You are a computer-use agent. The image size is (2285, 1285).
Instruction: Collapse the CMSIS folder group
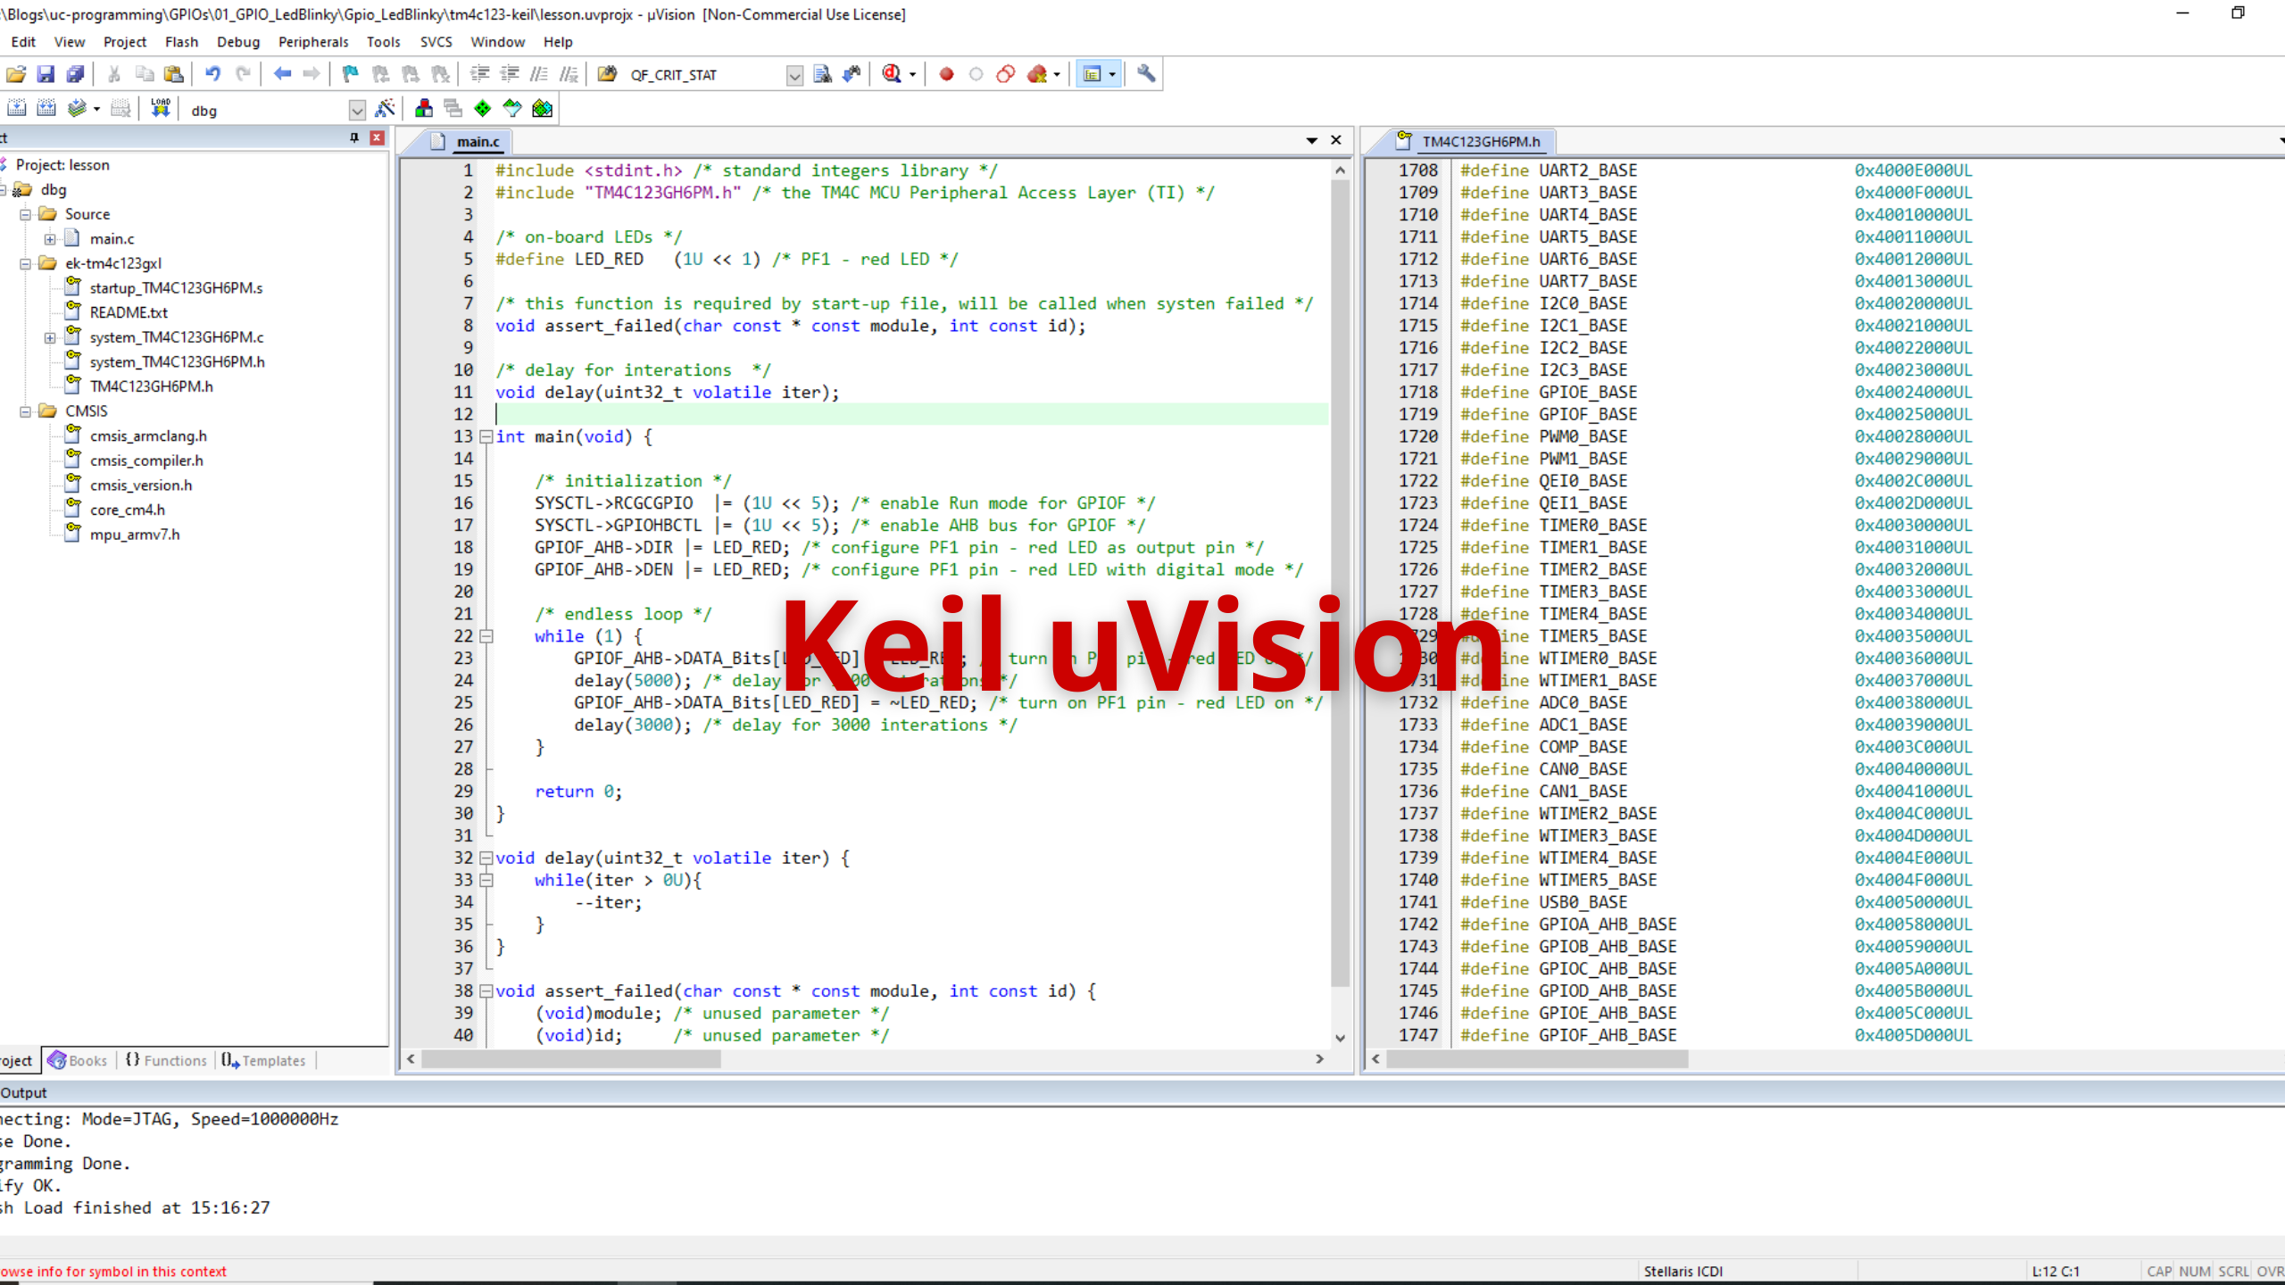[x=26, y=411]
